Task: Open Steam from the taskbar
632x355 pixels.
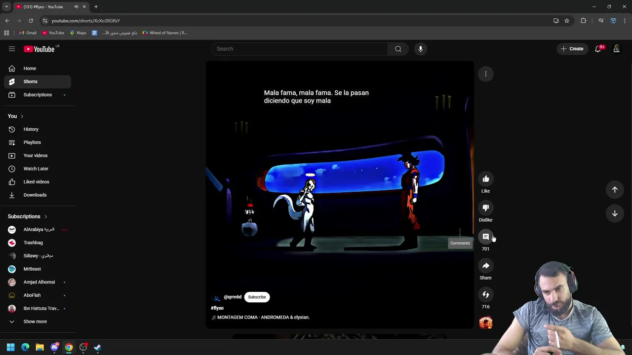Action: (x=98, y=348)
